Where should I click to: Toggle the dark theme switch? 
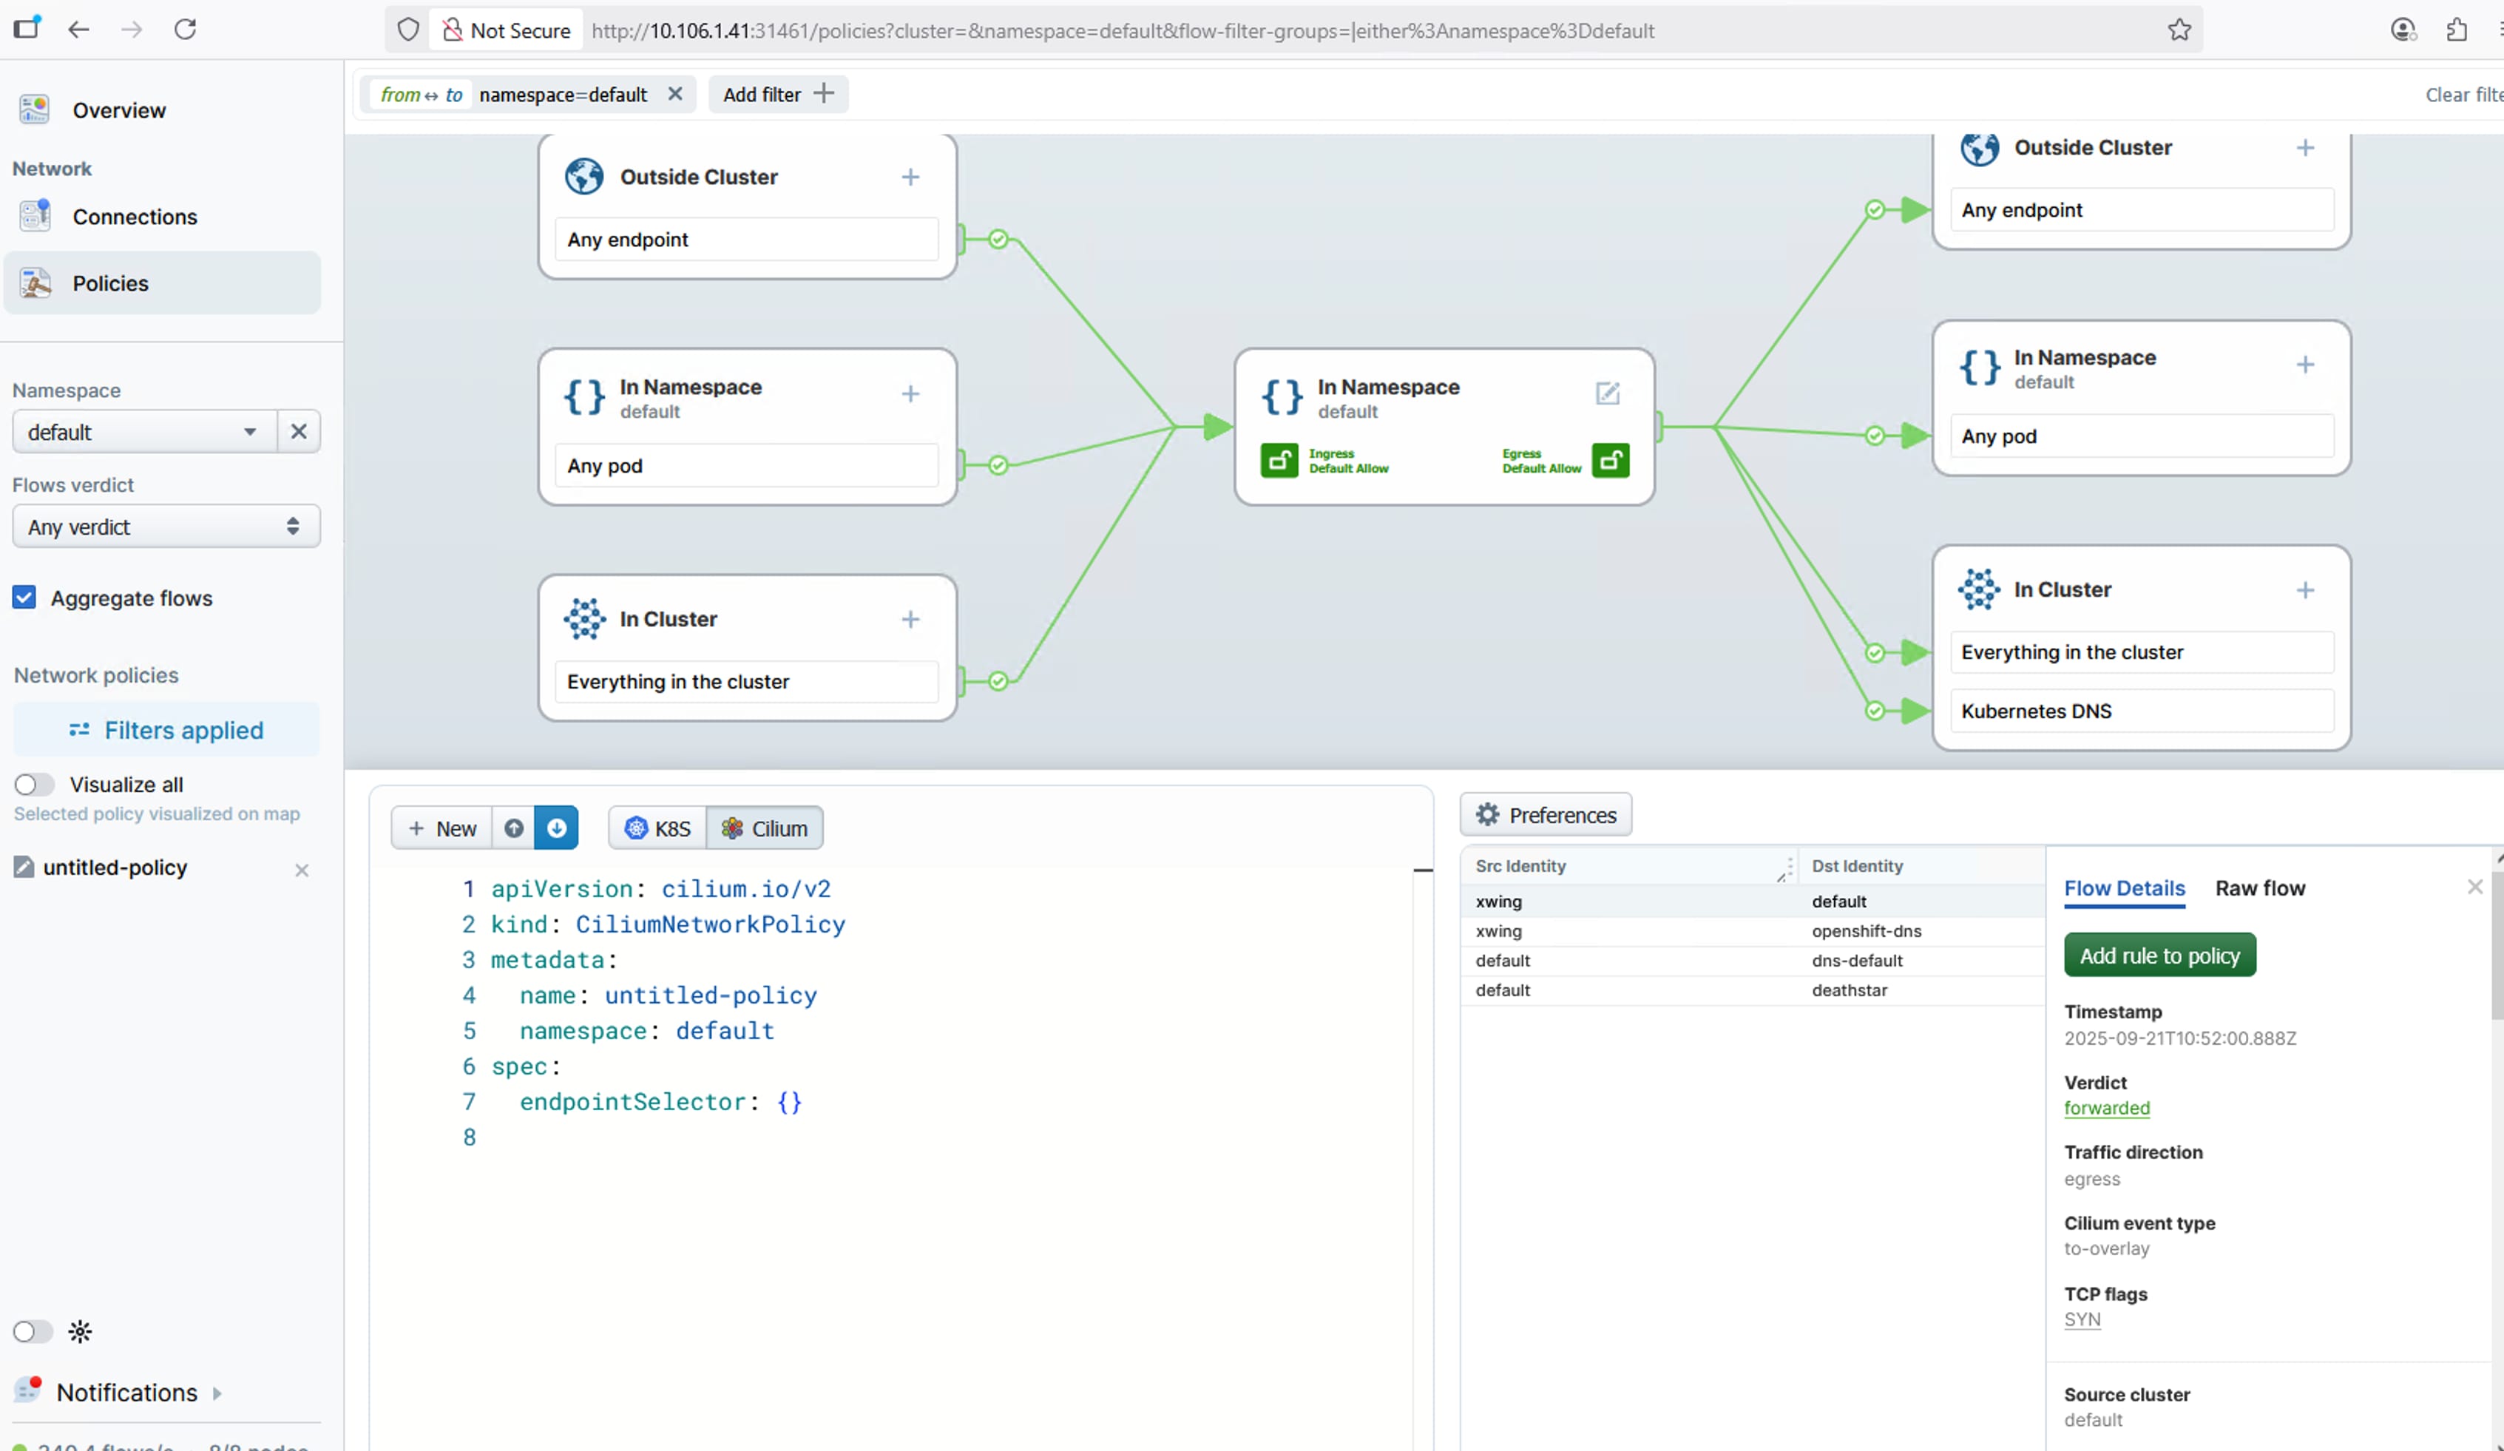tap(32, 1330)
